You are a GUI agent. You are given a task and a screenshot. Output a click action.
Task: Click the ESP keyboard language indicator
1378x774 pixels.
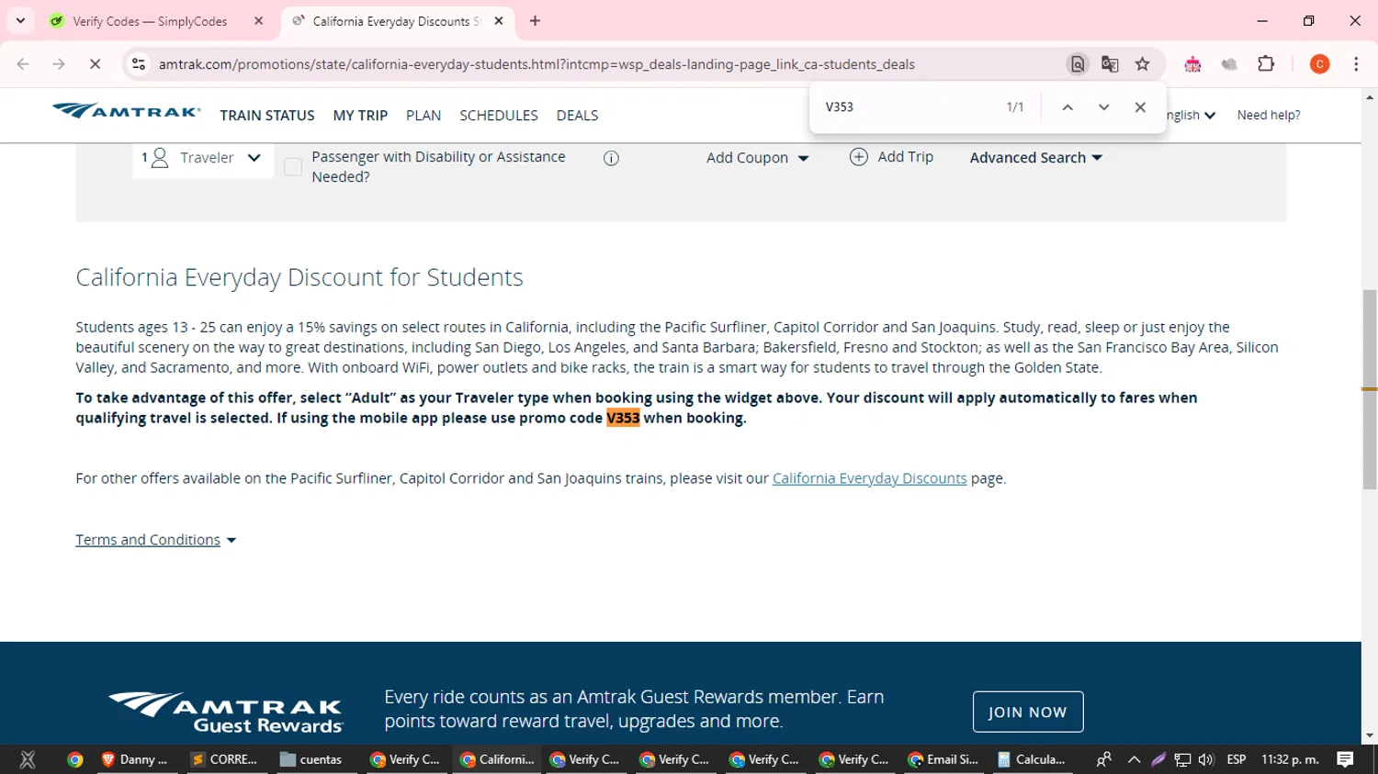(1237, 759)
